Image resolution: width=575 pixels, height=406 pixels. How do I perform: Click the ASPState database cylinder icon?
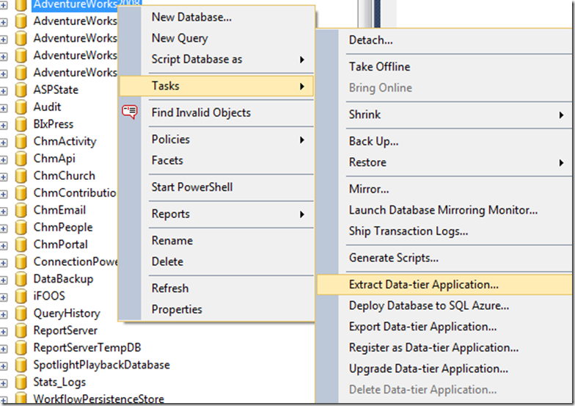(x=22, y=90)
